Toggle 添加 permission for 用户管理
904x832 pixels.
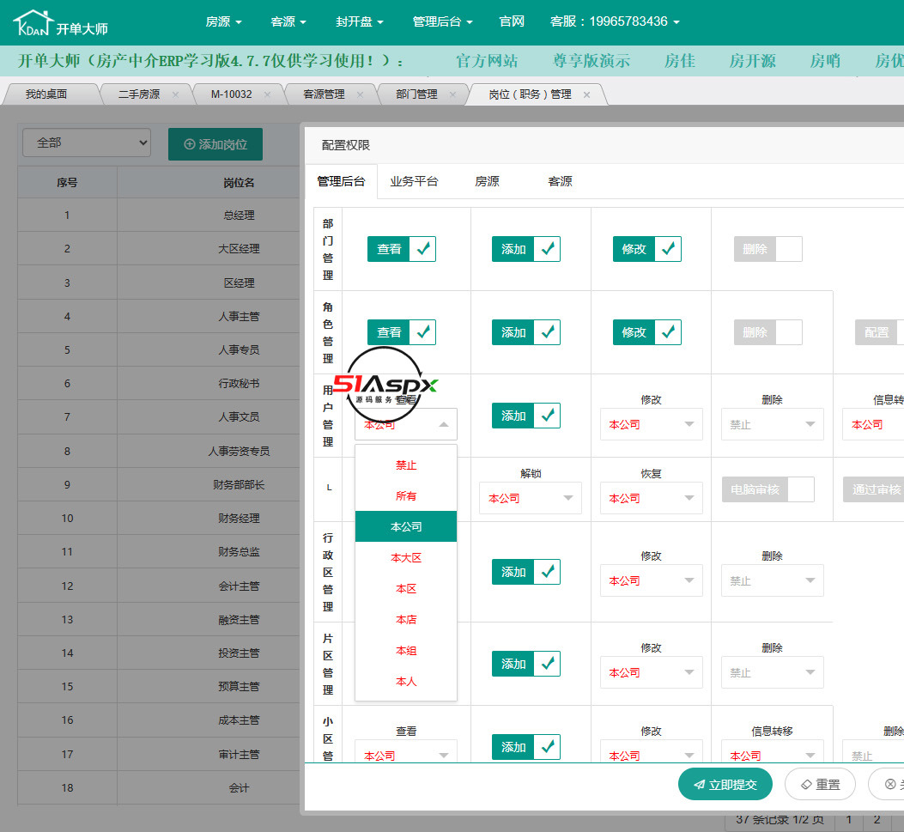[x=525, y=416]
